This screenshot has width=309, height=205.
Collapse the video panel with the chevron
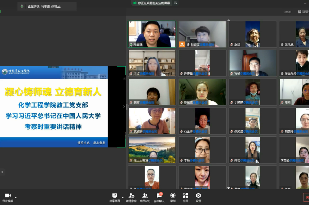(123, 107)
